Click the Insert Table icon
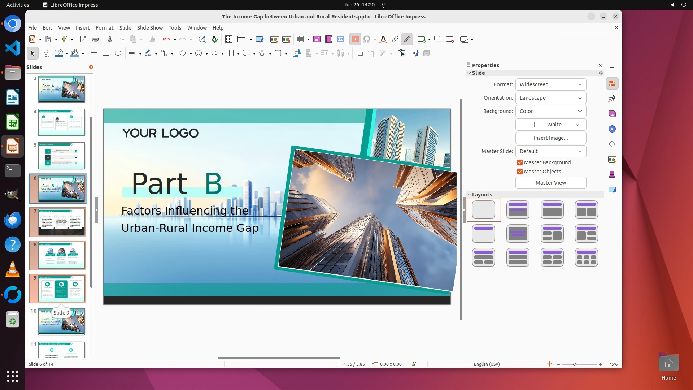Image resolution: width=693 pixels, height=390 pixels. 300,39
